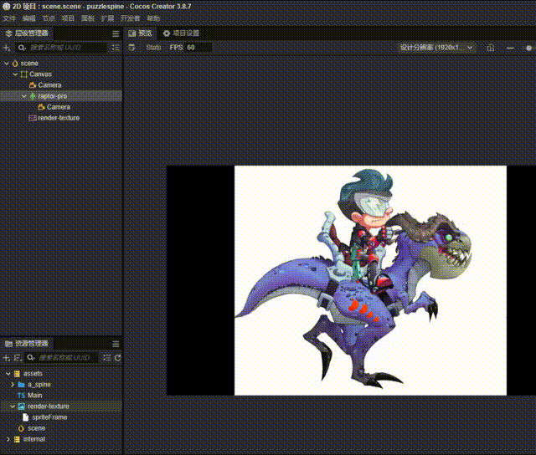Select the scene root node in hierarchy

pyautogui.click(x=61, y=64)
